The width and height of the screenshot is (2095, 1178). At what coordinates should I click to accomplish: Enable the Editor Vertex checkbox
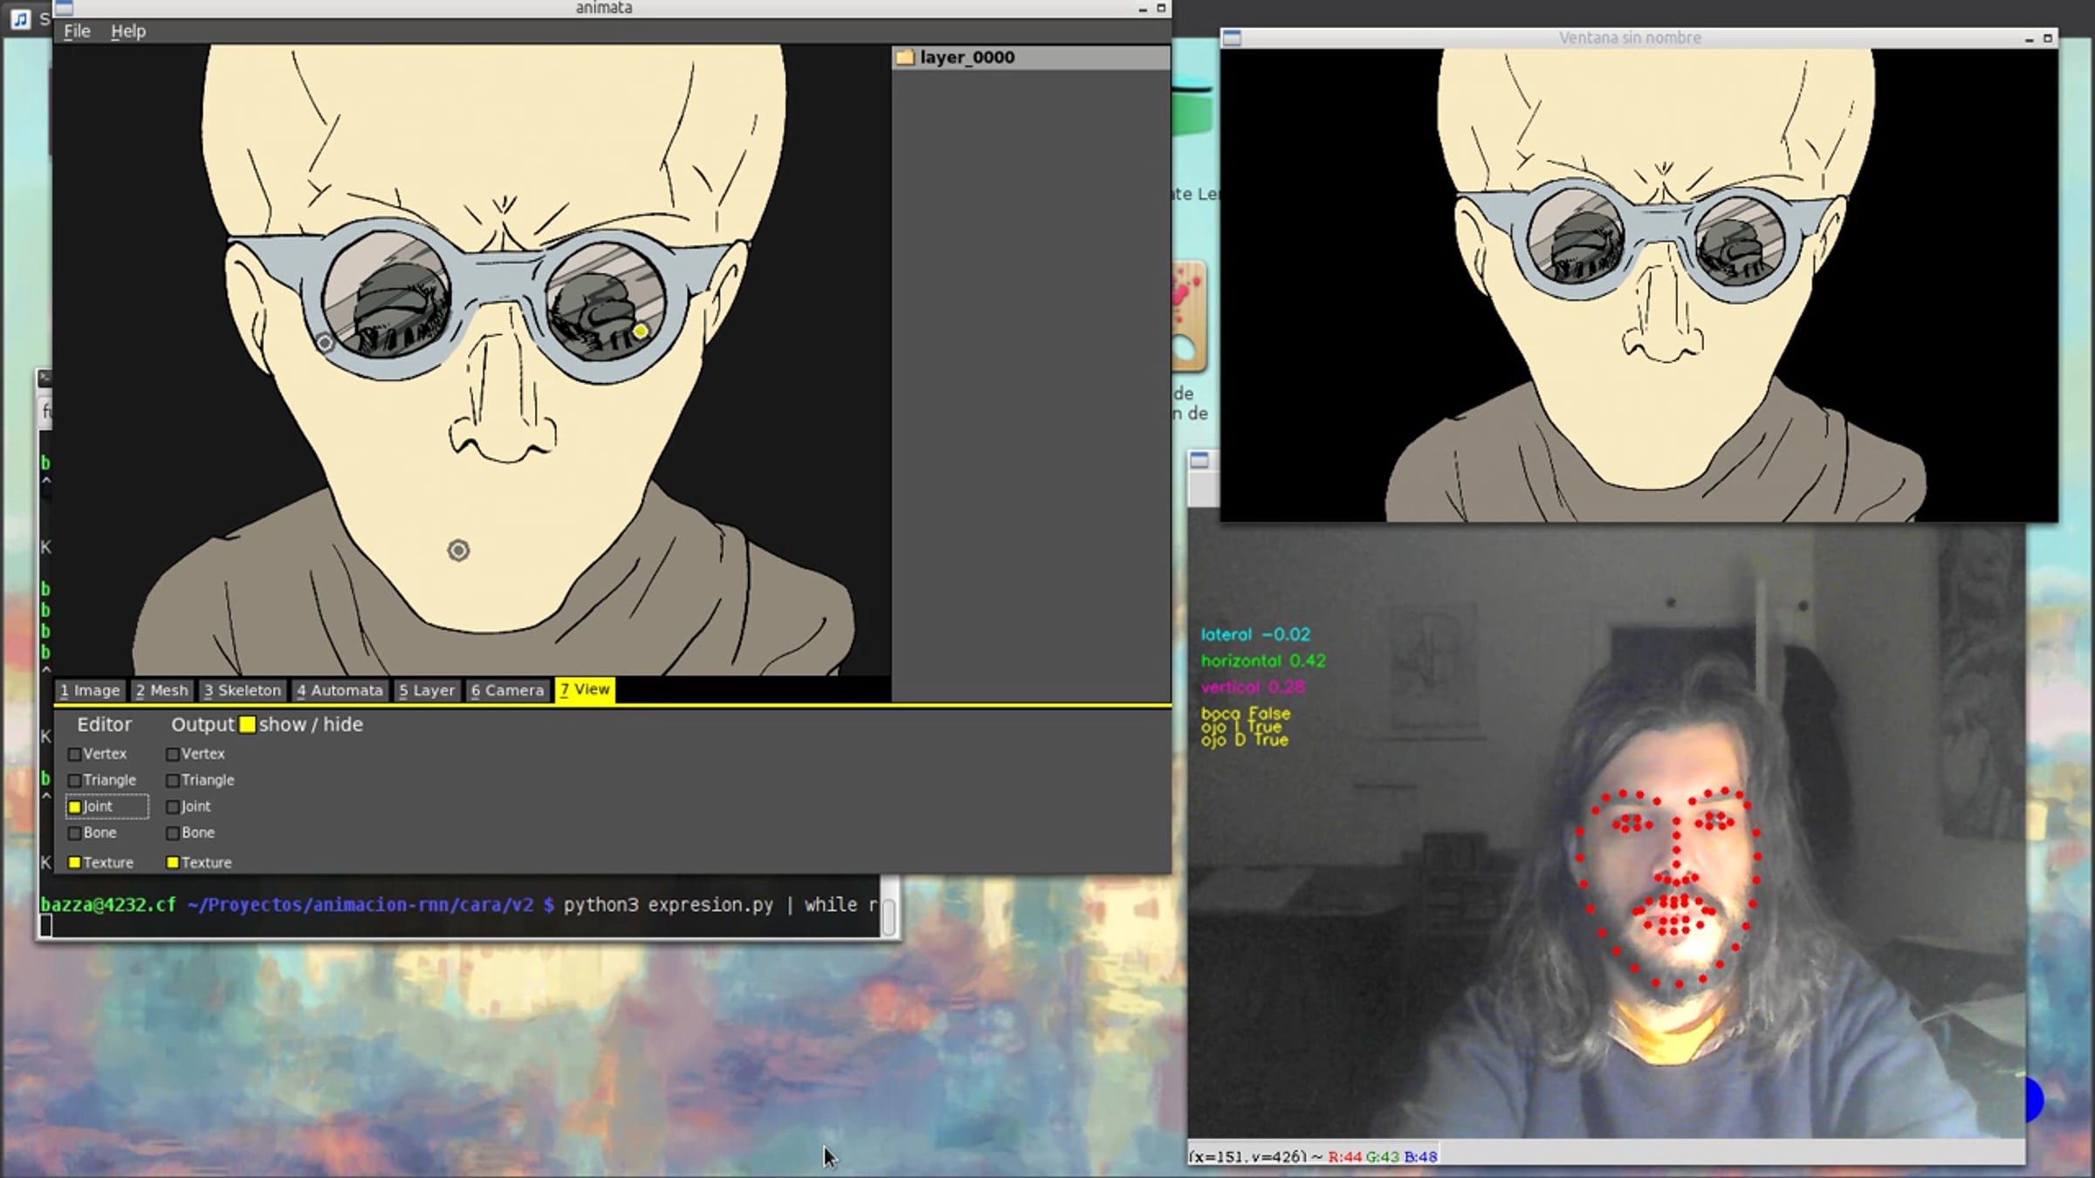pyautogui.click(x=75, y=754)
